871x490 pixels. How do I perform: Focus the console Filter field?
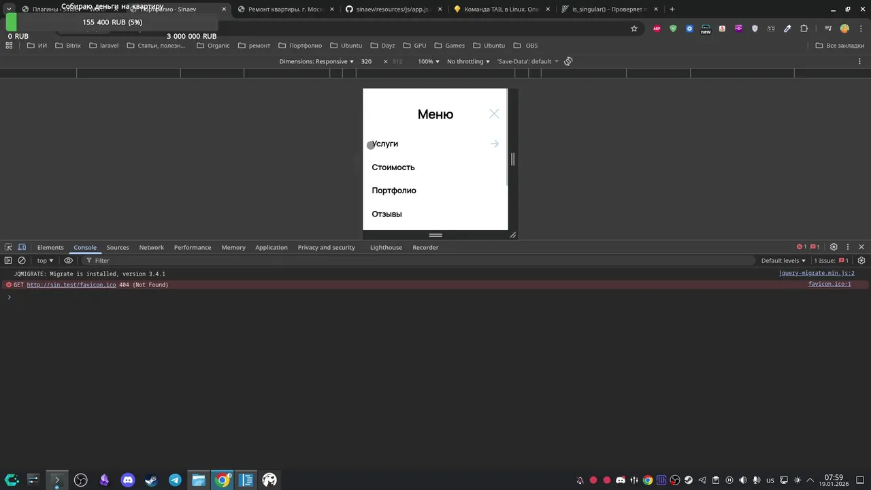pos(418,261)
